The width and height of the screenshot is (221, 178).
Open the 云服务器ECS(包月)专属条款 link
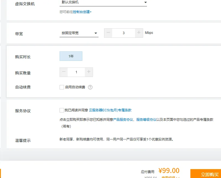[110, 110]
